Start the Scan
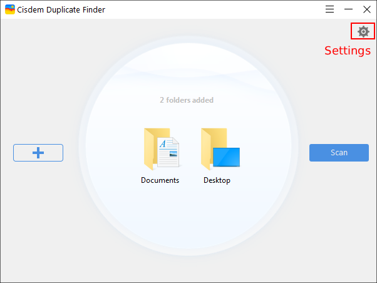This screenshot has height=283, width=377. pos(339,153)
